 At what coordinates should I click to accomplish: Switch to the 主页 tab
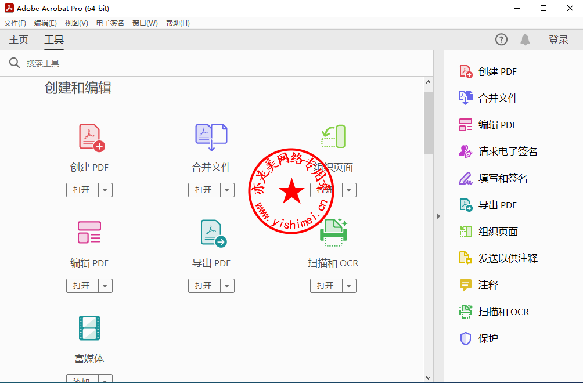[19, 39]
